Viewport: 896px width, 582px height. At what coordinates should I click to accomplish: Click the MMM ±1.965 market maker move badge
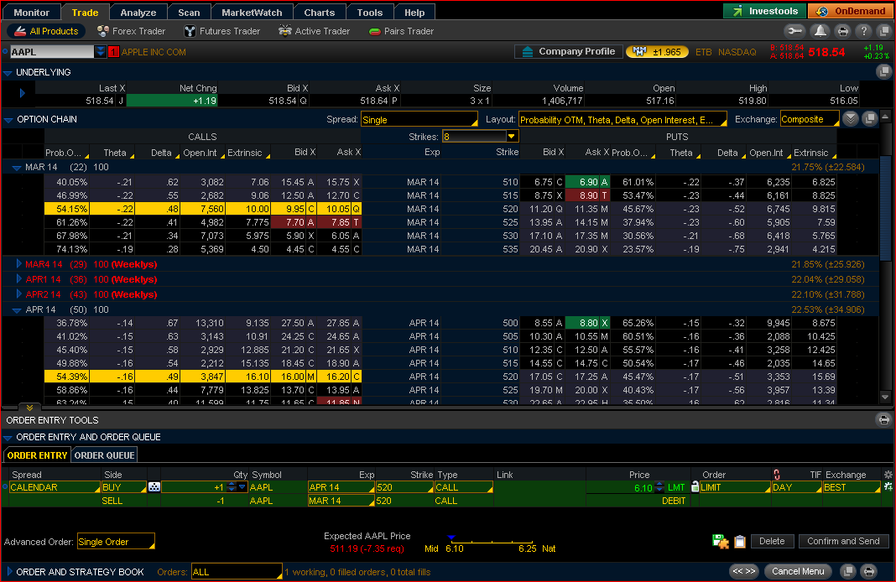tap(657, 51)
